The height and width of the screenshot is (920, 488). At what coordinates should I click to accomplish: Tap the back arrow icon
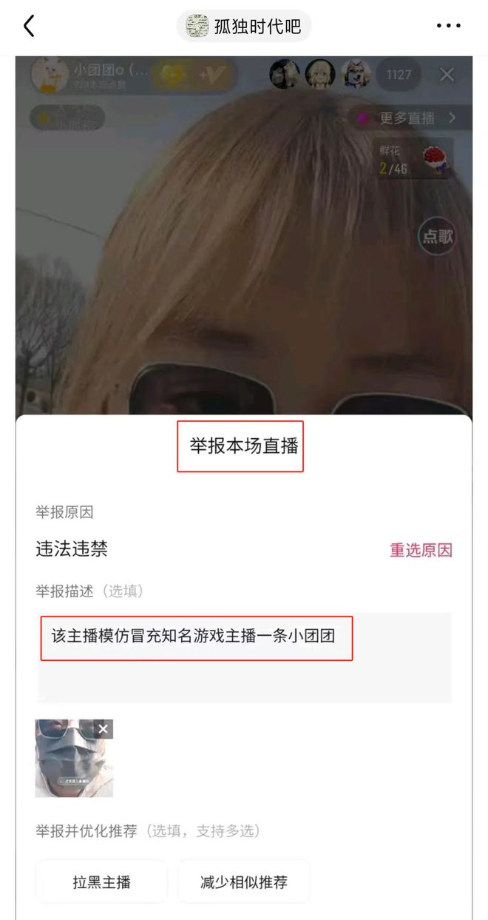pos(30,27)
